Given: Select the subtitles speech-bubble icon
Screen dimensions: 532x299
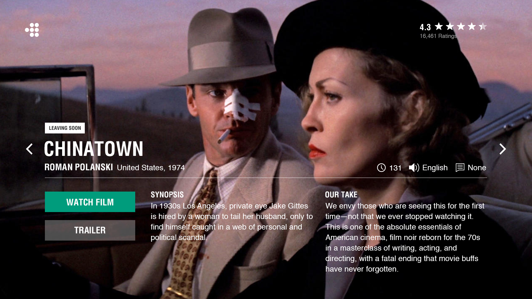Looking at the screenshot, I should (460, 167).
